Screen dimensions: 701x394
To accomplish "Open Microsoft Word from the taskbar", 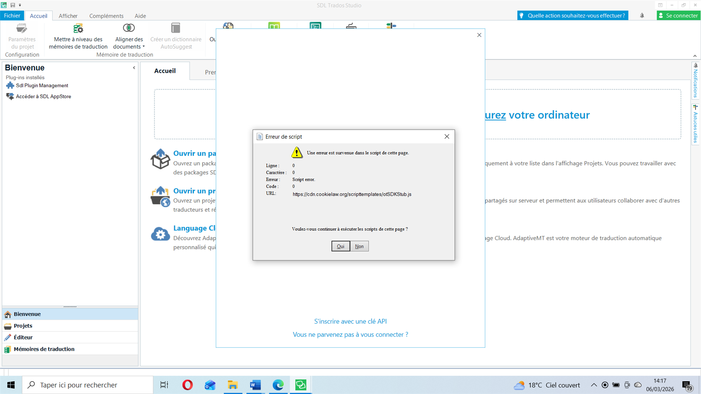I will pyautogui.click(x=255, y=385).
